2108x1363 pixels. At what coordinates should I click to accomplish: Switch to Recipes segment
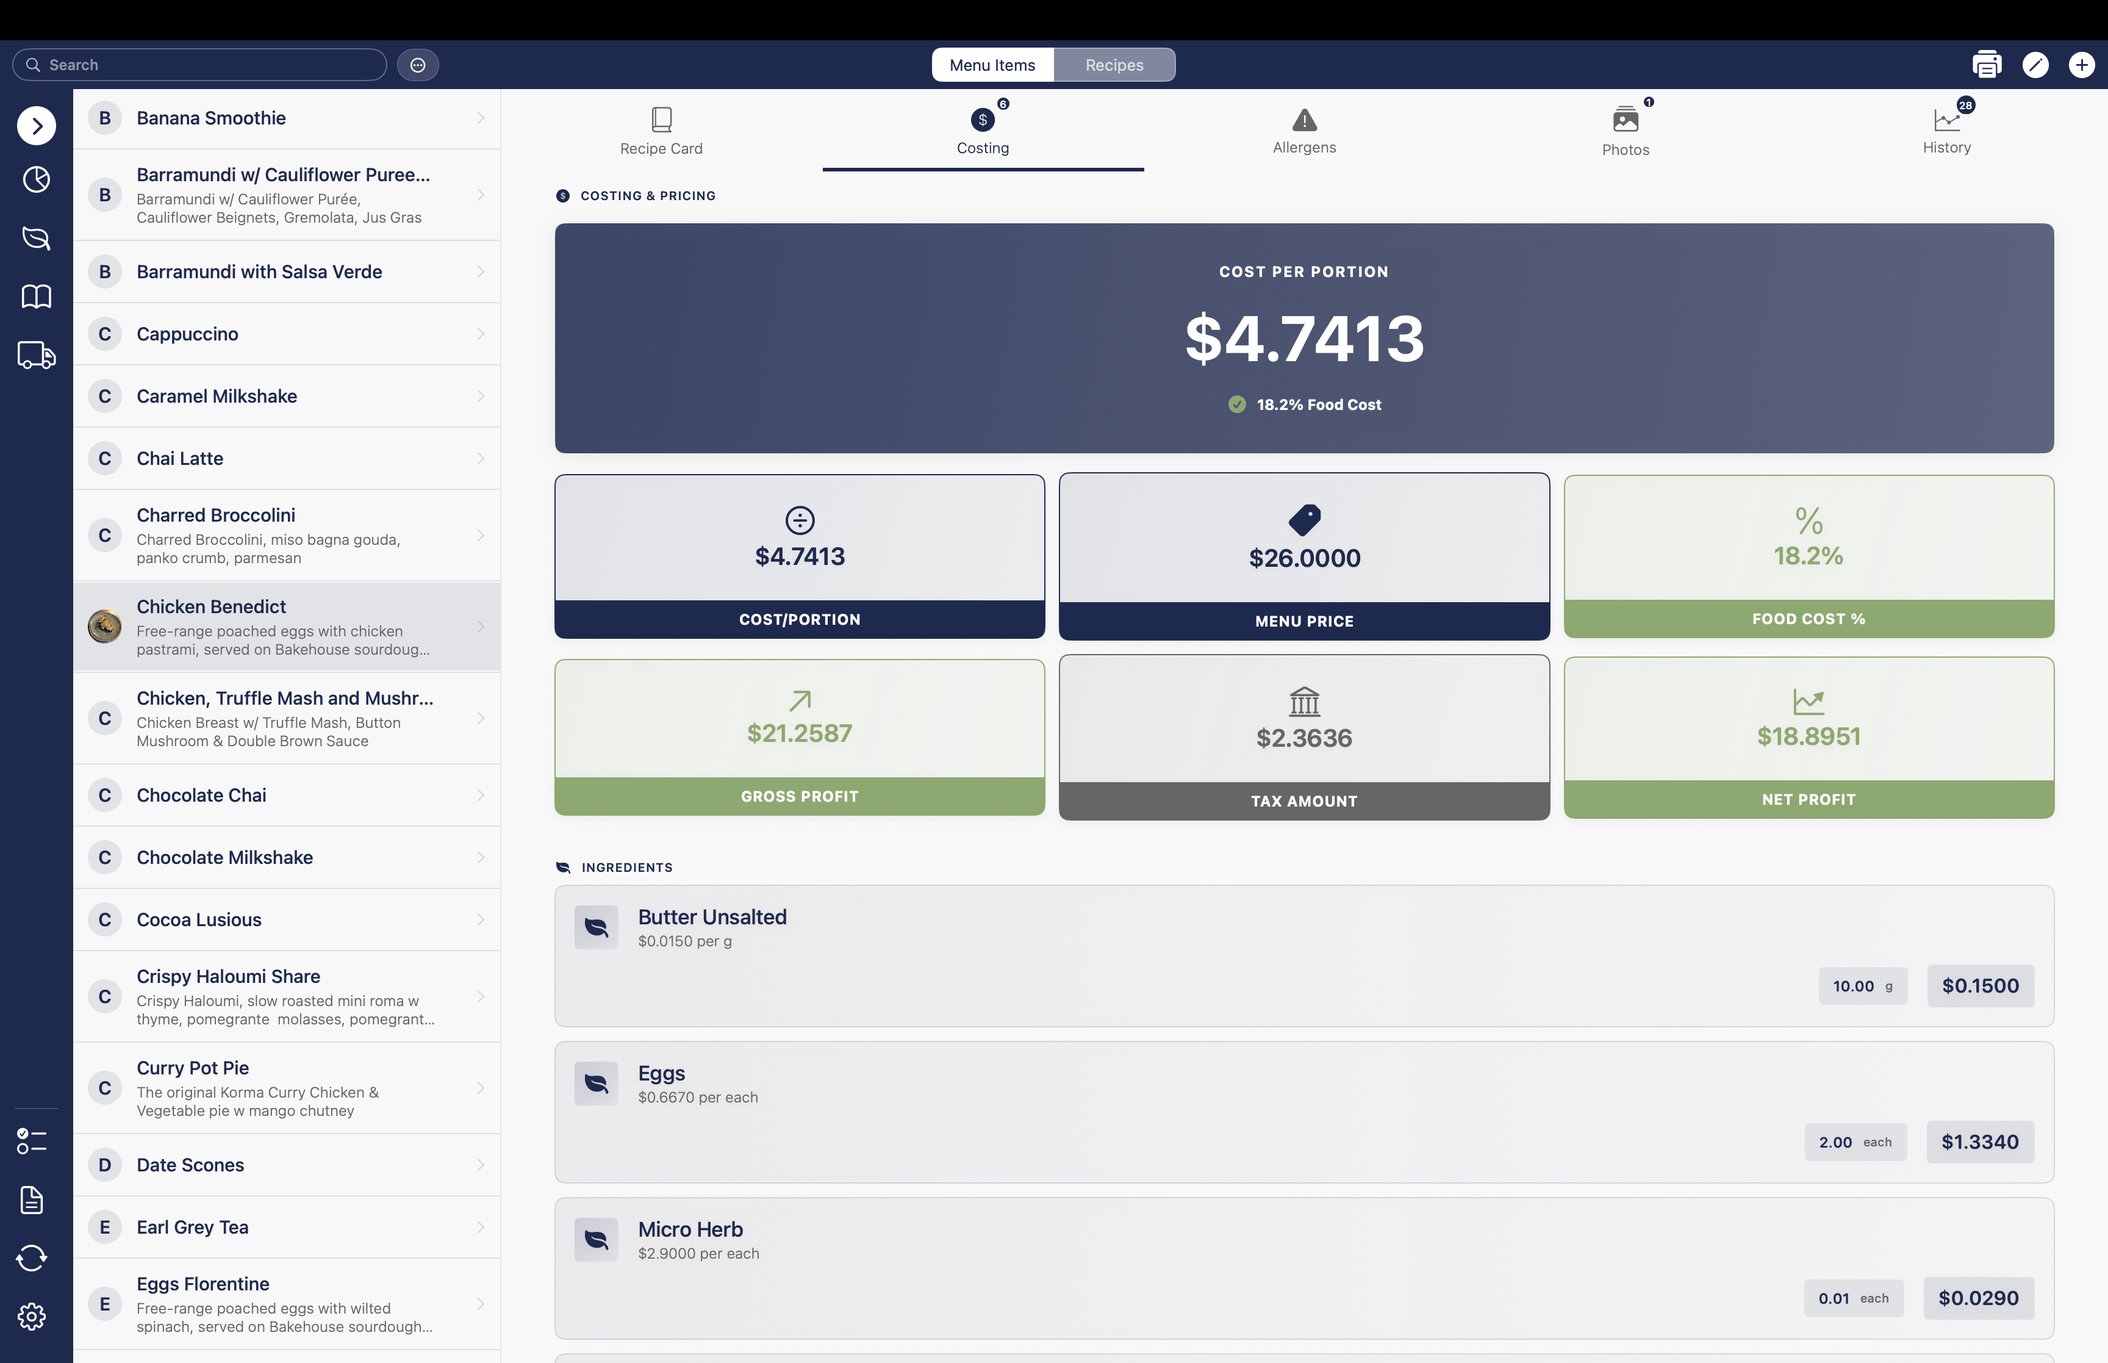coord(1114,65)
